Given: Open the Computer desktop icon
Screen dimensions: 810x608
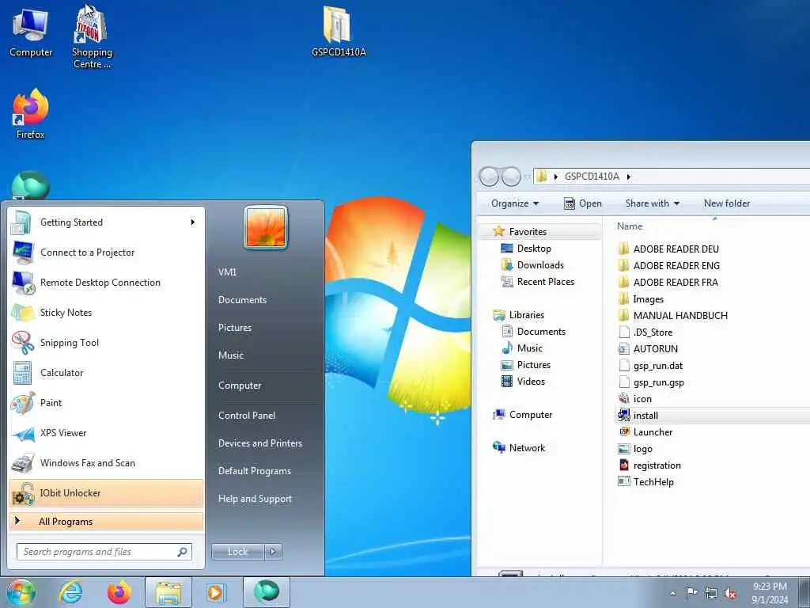Looking at the screenshot, I should click(x=31, y=32).
